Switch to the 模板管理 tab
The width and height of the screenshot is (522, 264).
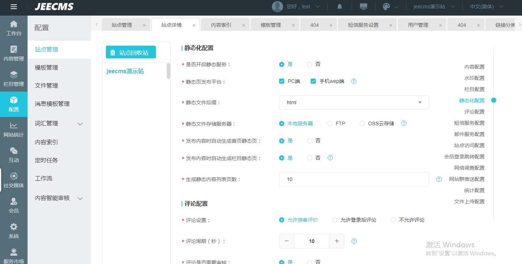pyautogui.click(x=271, y=25)
